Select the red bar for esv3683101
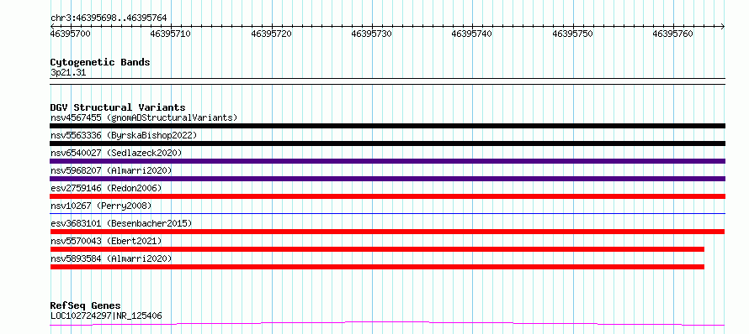The width and height of the screenshot is (749, 334). [x=387, y=232]
